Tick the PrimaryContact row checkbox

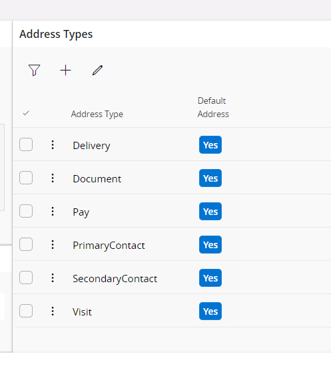(26, 244)
